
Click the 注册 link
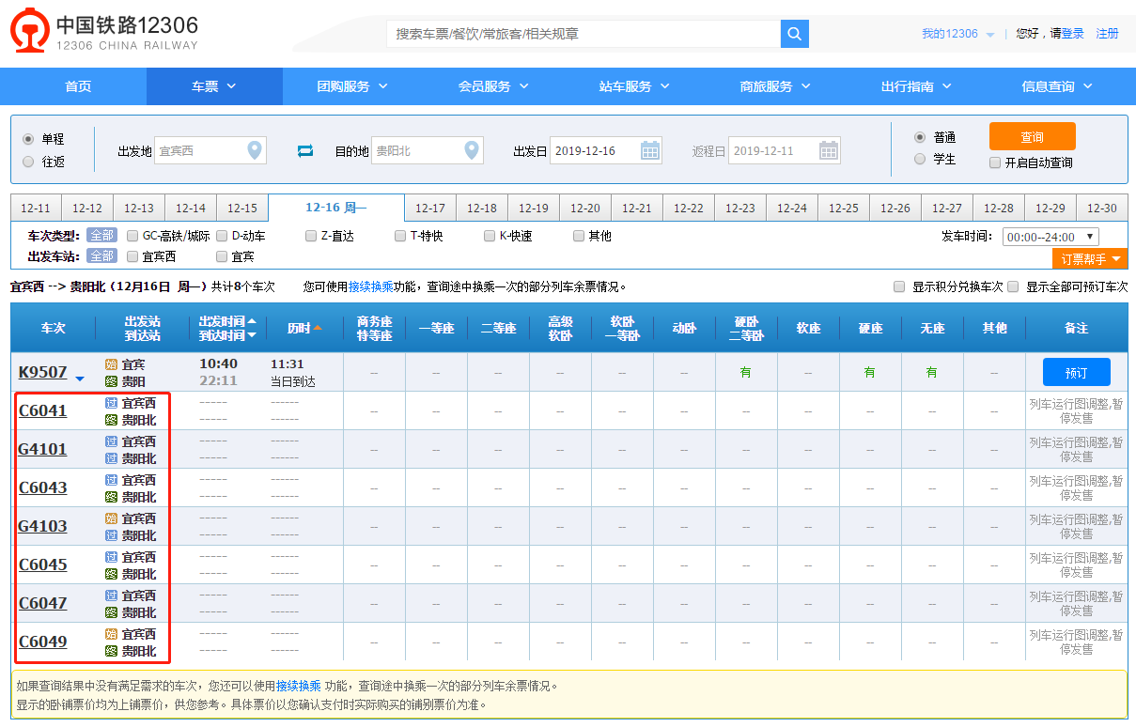[x=1107, y=34]
